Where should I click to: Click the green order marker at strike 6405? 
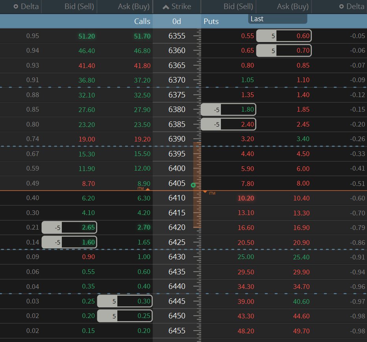(193, 185)
